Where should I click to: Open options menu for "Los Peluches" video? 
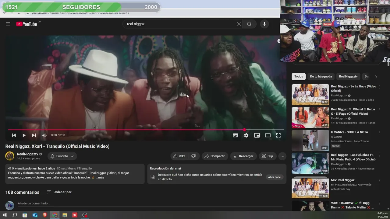tap(380, 155)
